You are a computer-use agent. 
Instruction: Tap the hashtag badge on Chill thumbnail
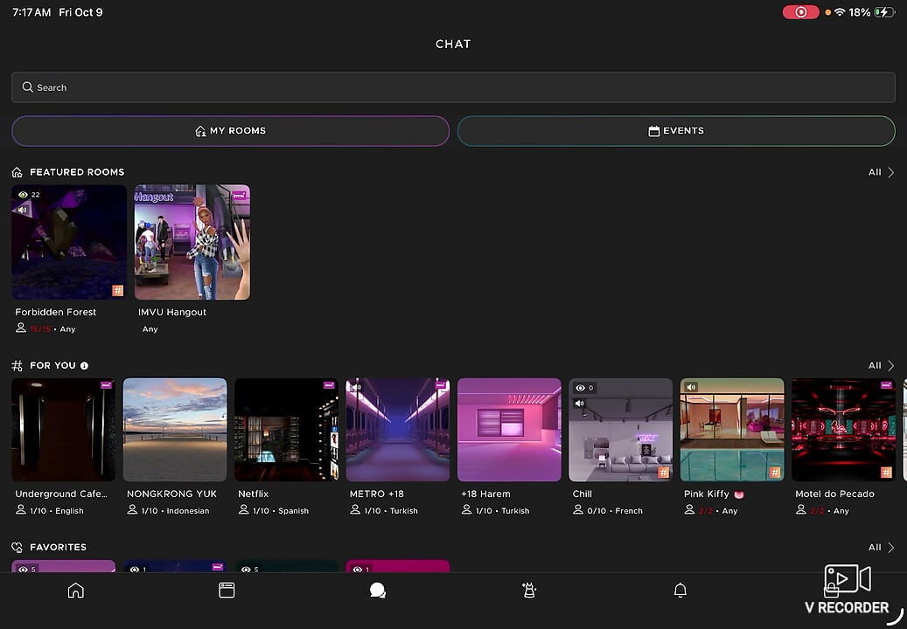coord(663,473)
